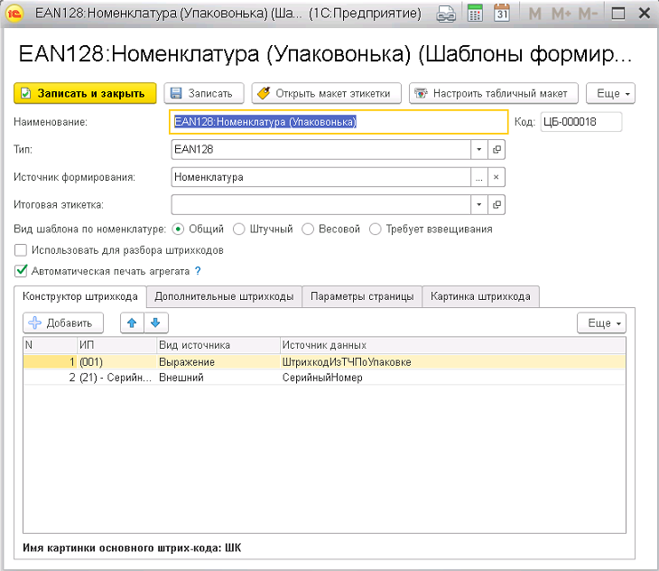Click the Источник данных column header

(452, 345)
